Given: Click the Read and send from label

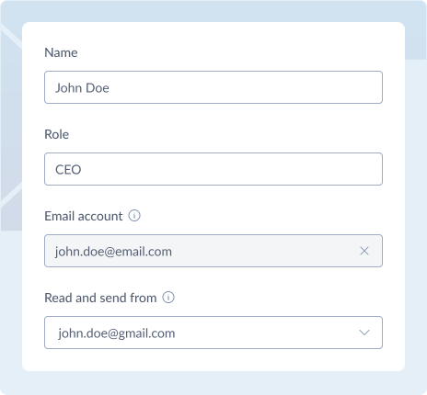Looking at the screenshot, I should click(100, 298).
